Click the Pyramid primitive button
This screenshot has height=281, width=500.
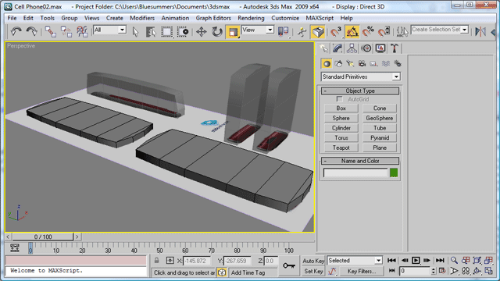(x=380, y=138)
